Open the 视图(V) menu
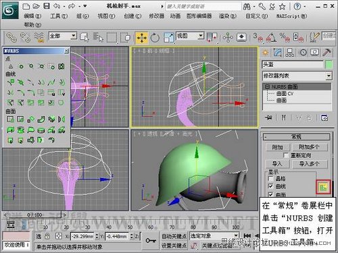This screenshot has width=338, height=253. click(106, 16)
